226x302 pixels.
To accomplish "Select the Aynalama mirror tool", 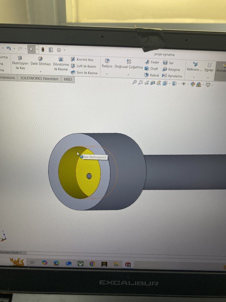I will tap(172, 76).
